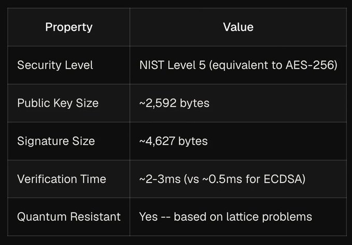
Task: Select the Signature Size label
Action: (56, 141)
